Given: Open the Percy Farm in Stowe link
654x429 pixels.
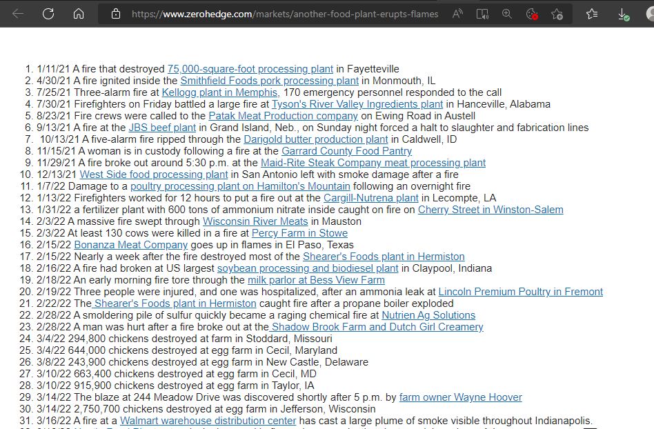Looking at the screenshot, I should point(299,232).
